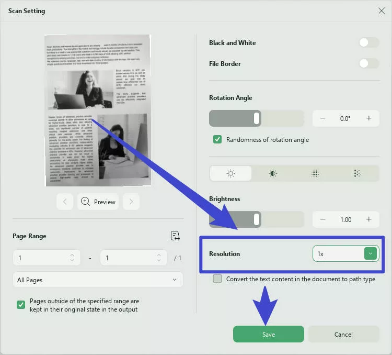392x355 pixels.
Task: Click the Save button
Action: point(269,334)
